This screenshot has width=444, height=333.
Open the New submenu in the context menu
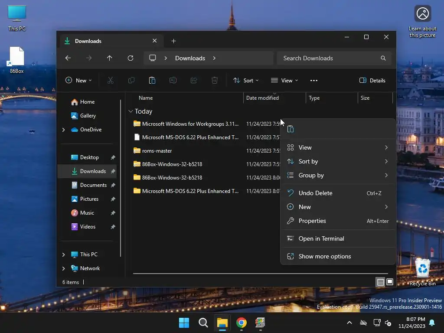click(x=337, y=207)
